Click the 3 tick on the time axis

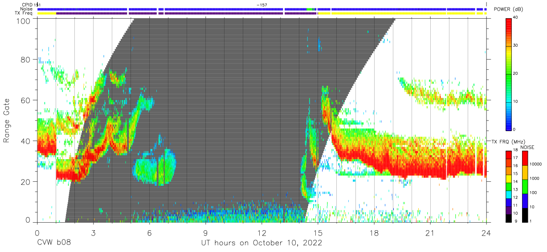[93, 232]
